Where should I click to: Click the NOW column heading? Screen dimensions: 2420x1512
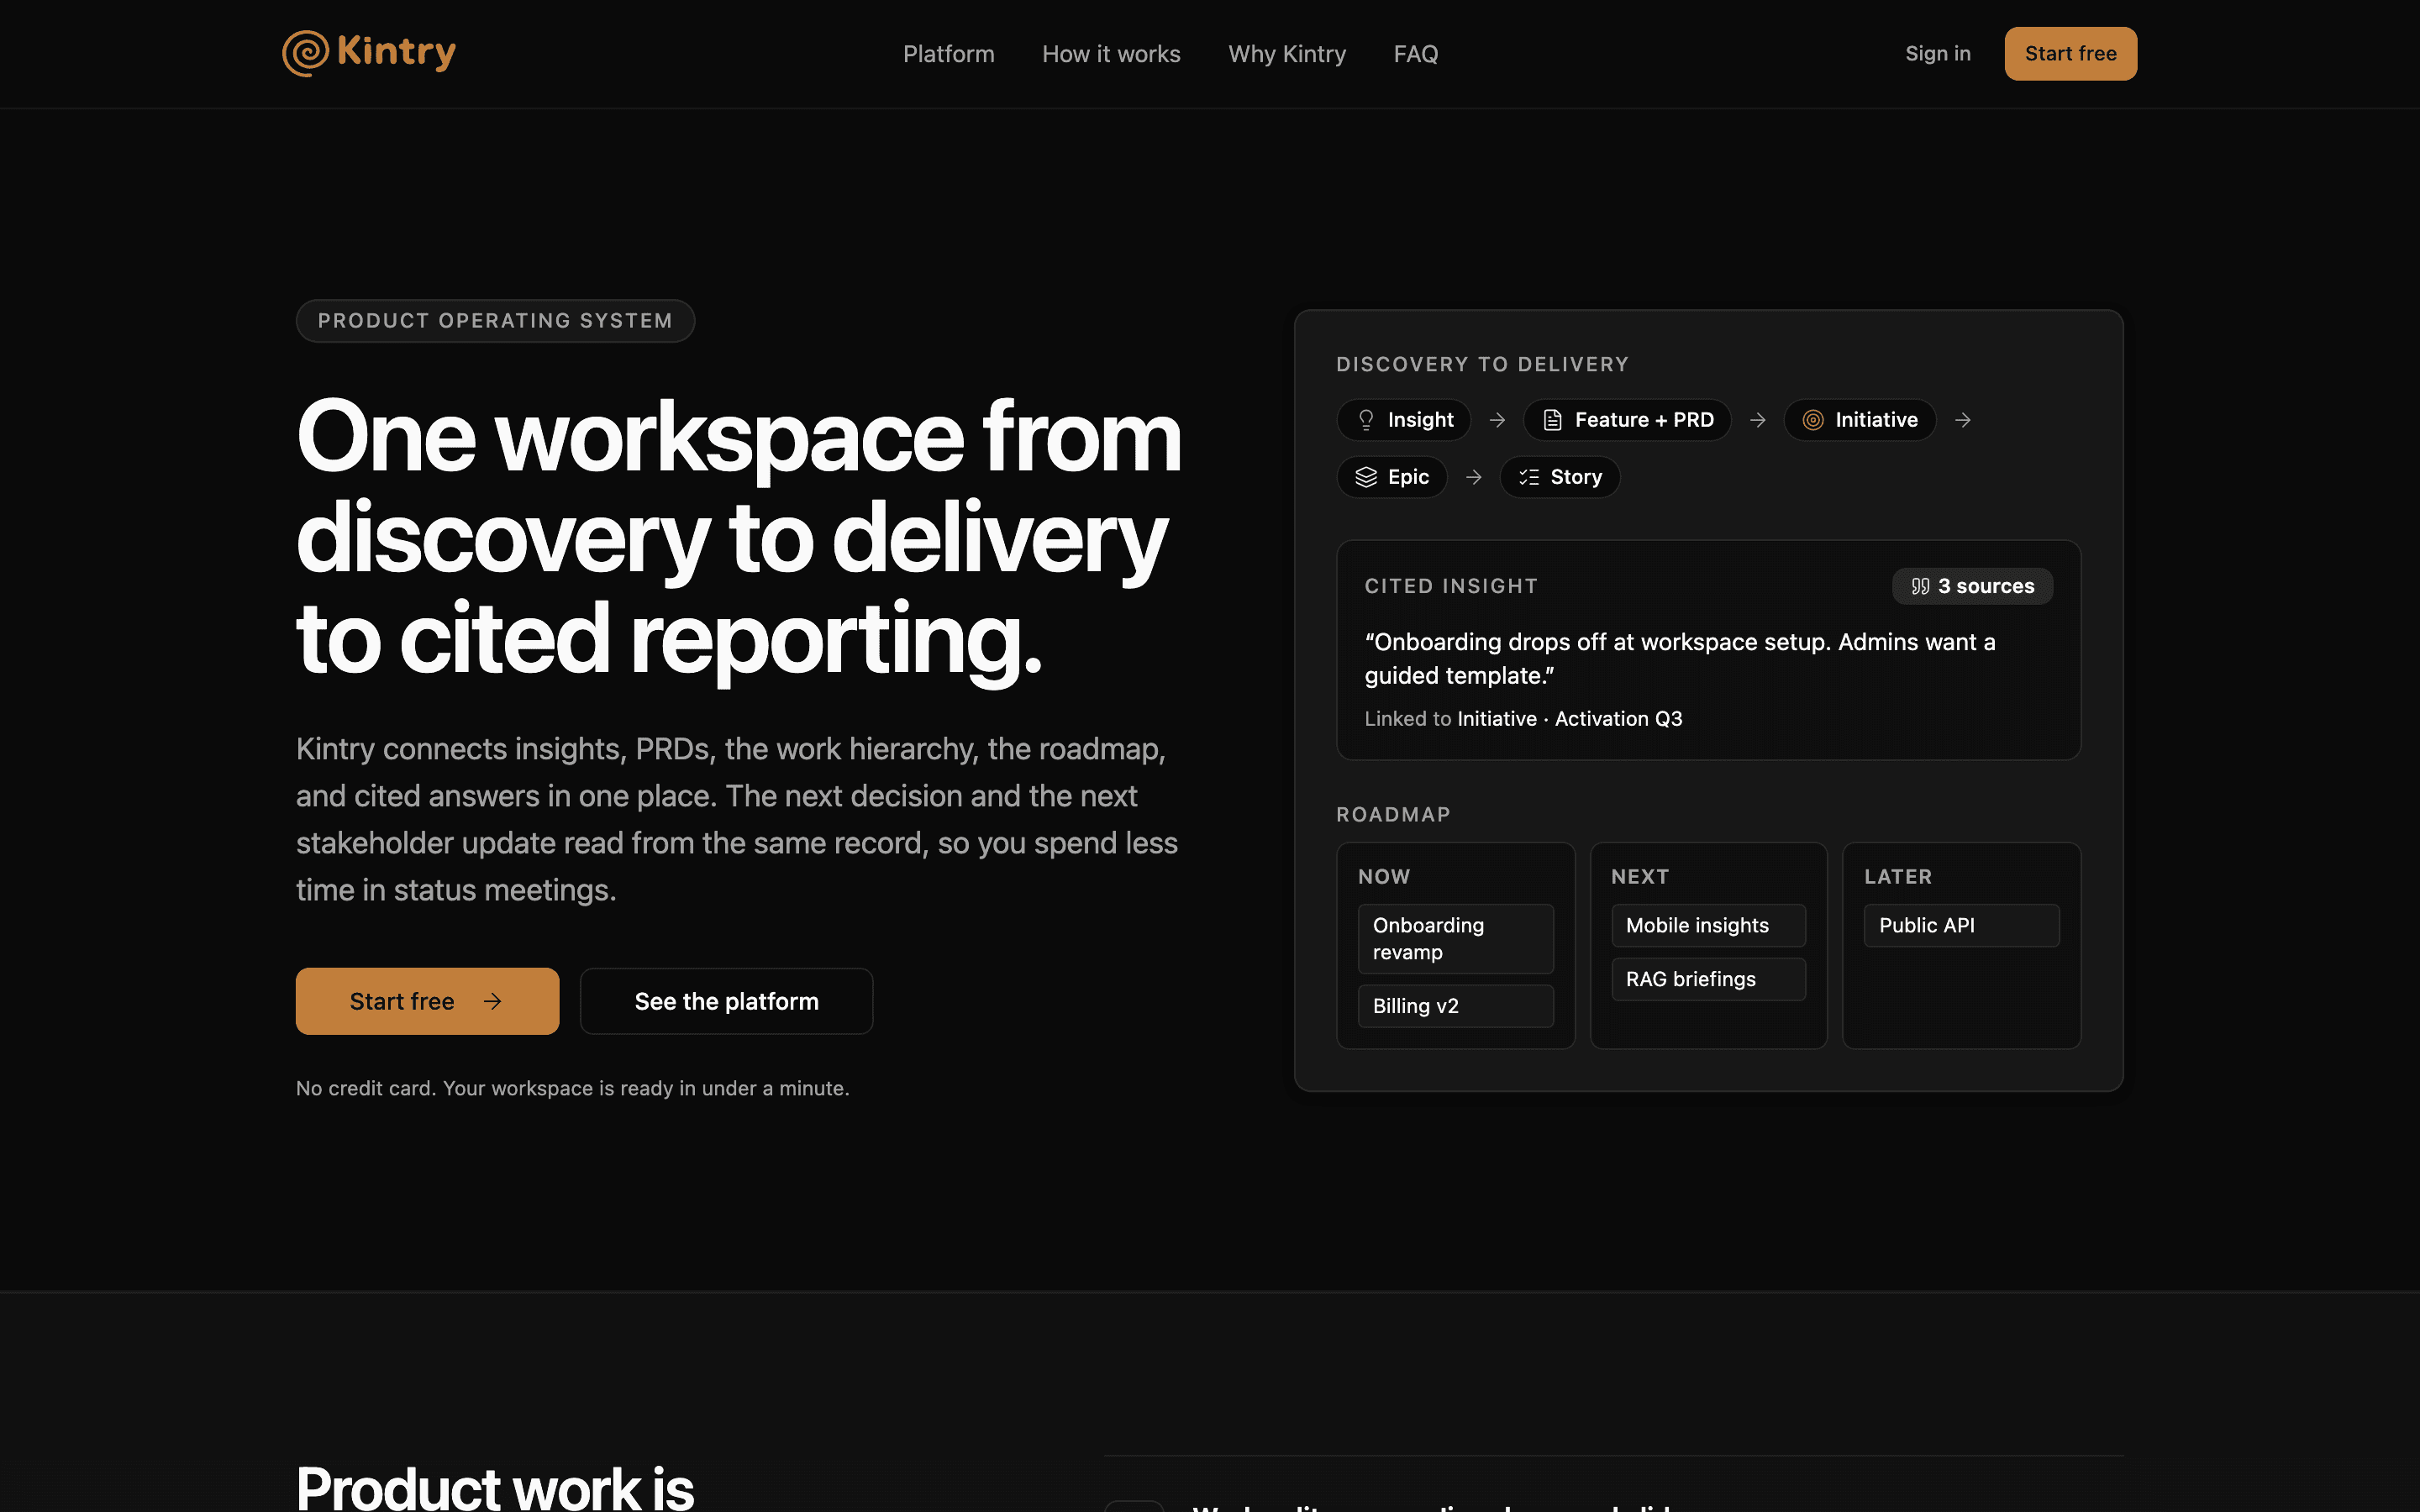[x=1384, y=877]
